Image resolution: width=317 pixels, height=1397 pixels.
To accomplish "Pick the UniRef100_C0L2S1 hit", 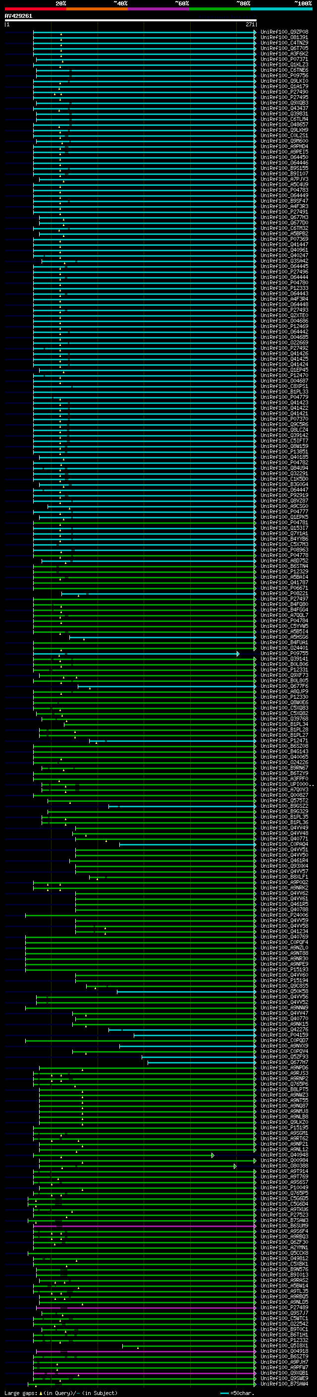I will click(284, 136).
